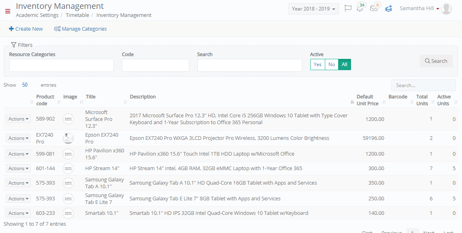Sort table by Title column
The height and width of the screenshot is (233, 462).
coord(106,100)
